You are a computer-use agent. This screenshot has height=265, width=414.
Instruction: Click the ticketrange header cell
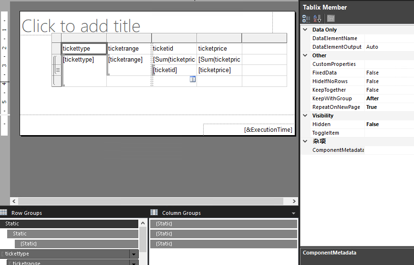pyautogui.click(x=129, y=49)
